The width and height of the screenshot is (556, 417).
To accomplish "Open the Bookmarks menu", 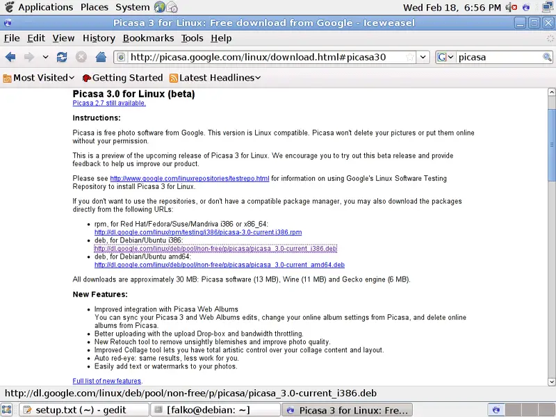I will click(148, 38).
